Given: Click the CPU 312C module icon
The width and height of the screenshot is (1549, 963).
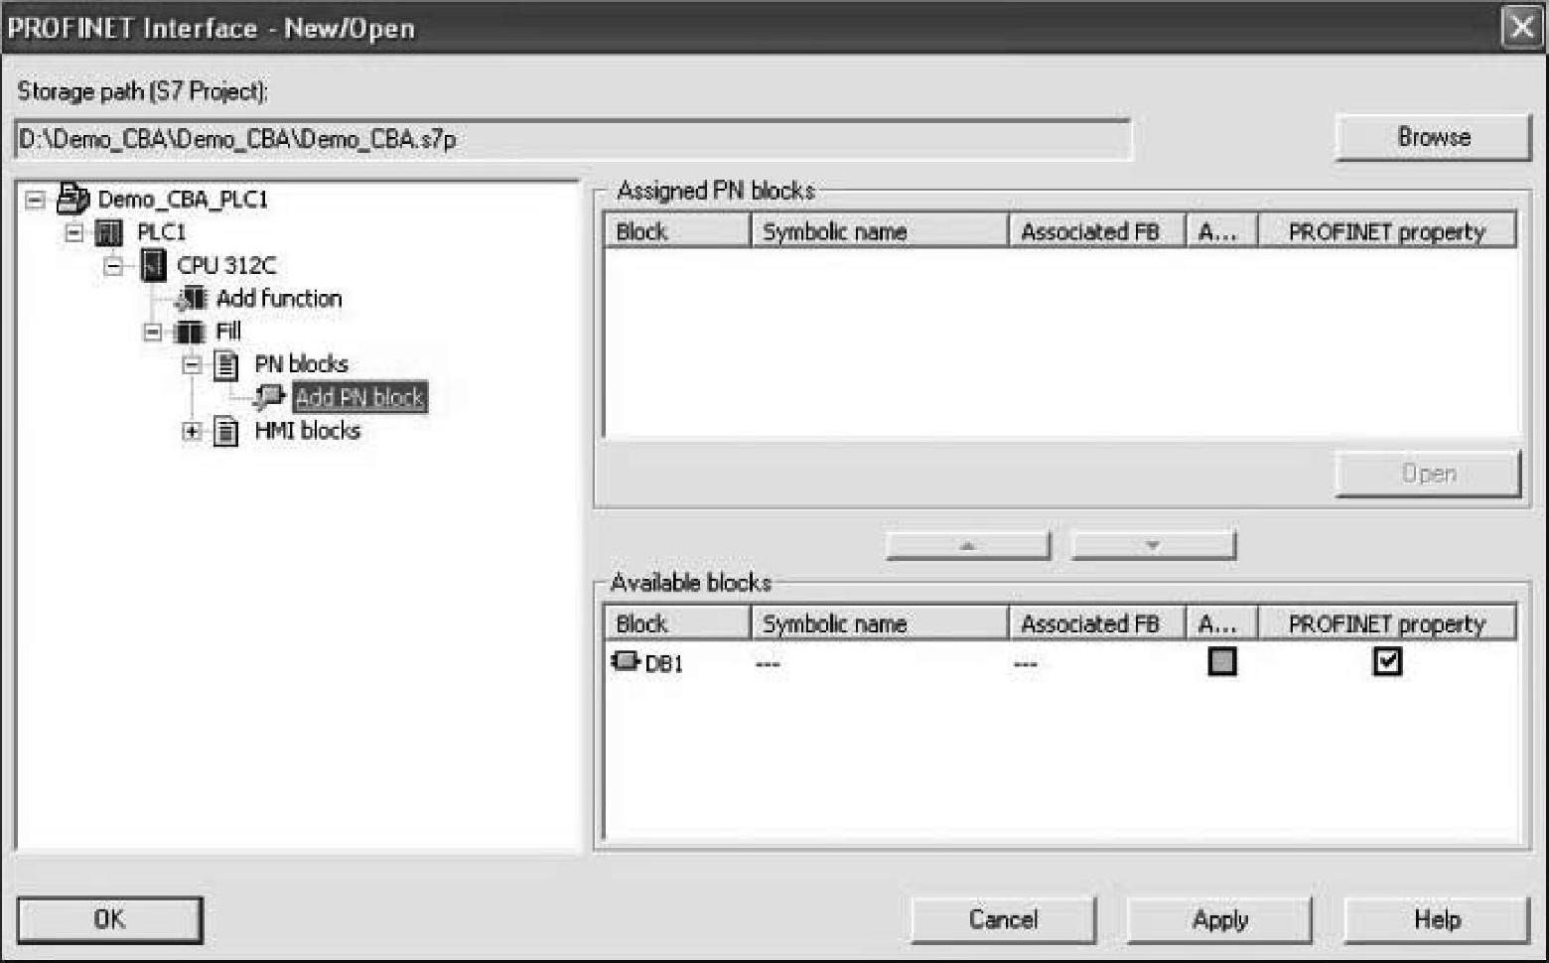Looking at the screenshot, I should pyautogui.click(x=153, y=265).
